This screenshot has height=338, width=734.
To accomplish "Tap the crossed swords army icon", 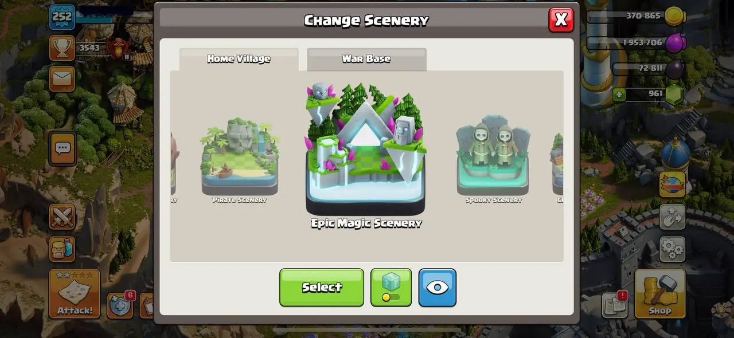I will tap(62, 217).
